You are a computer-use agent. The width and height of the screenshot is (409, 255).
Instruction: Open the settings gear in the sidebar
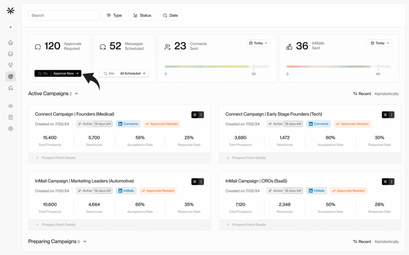[x=10, y=129]
